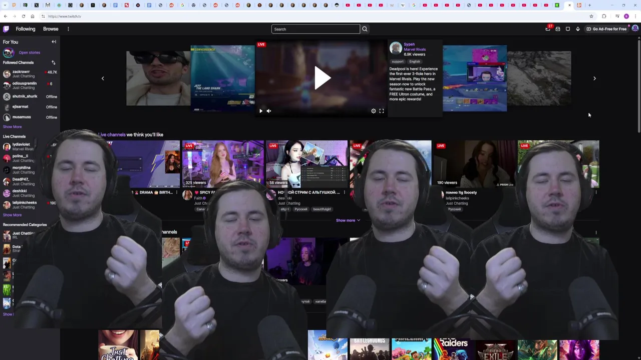641x360 pixels.
Task: Open the BATTLEGROUNDS category cover
Action: click(369, 349)
